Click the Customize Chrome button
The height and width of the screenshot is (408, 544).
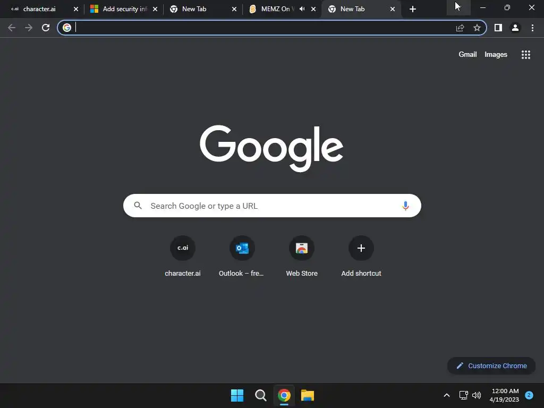pos(491,365)
